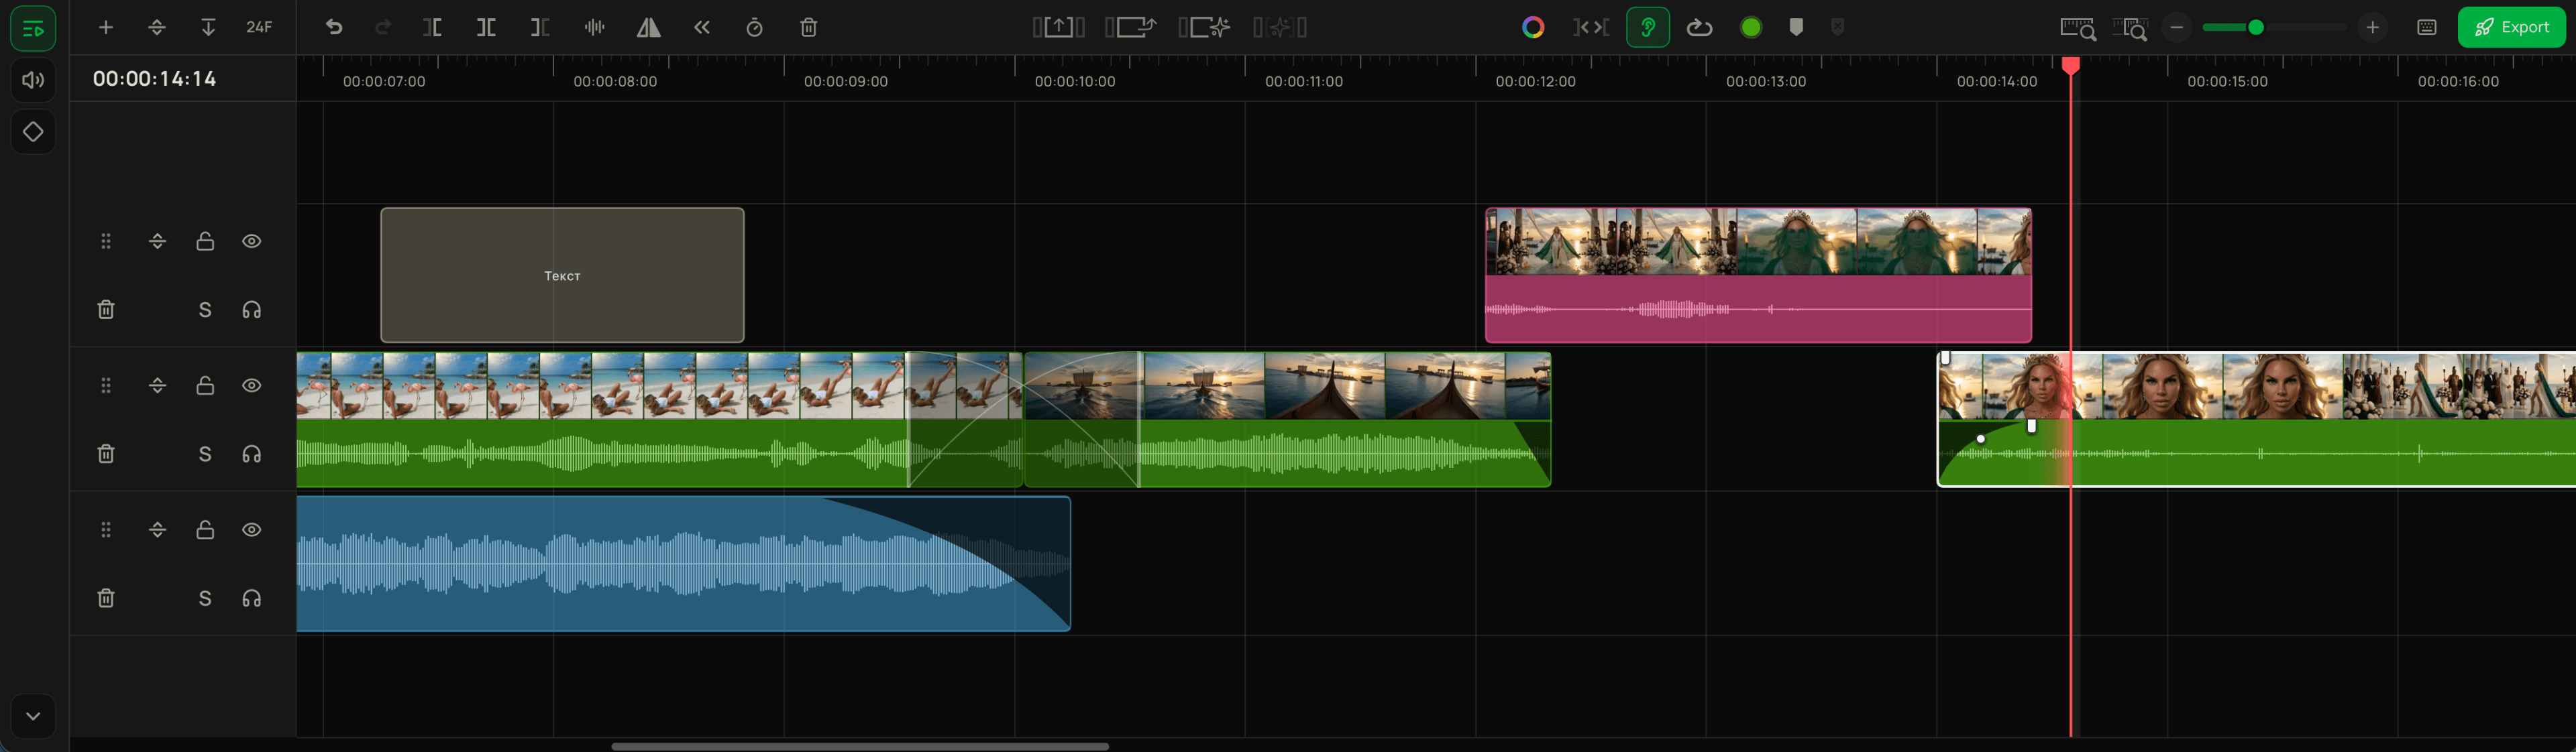
Task: Lock the track containing the Текст clip
Action: point(205,242)
